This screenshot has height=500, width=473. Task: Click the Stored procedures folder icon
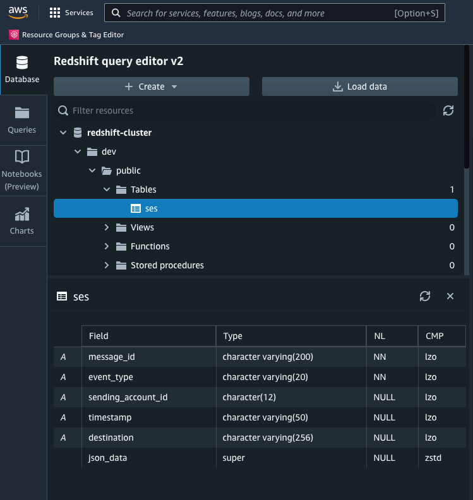click(121, 265)
